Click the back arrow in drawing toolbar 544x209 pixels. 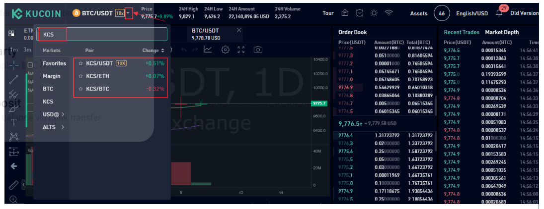(x=14, y=166)
